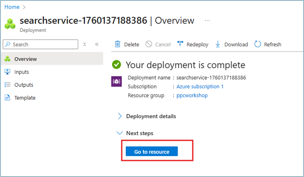Screen dimensions: 304x177
Task: Click the Redeploy upload icon
Action: pyautogui.click(x=180, y=44)
